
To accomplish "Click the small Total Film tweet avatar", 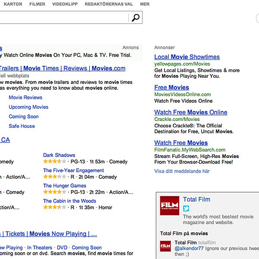I will 165,246.
